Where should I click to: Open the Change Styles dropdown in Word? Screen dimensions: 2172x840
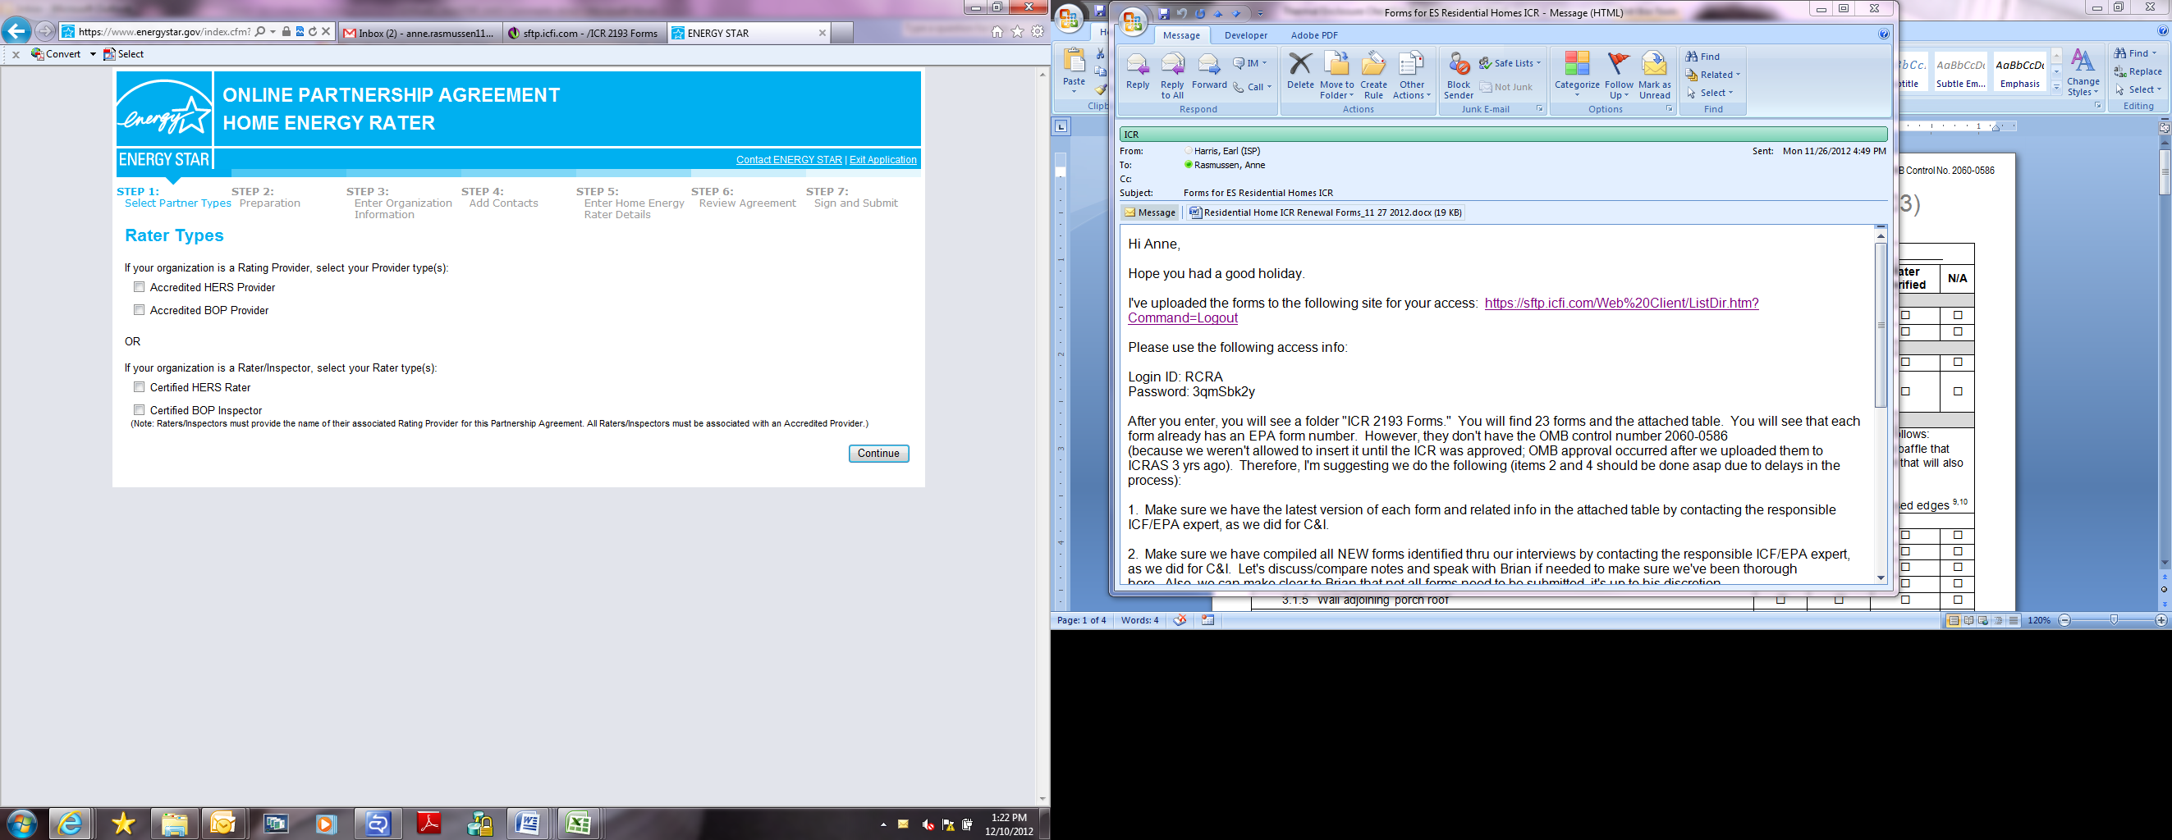[2083, 72]
